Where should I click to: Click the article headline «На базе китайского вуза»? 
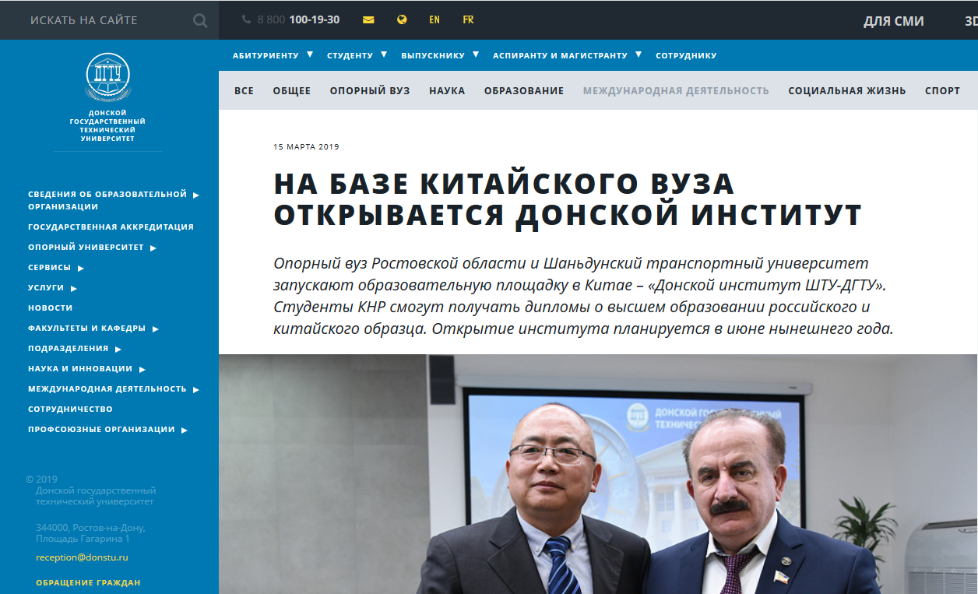tap(568, 199)
